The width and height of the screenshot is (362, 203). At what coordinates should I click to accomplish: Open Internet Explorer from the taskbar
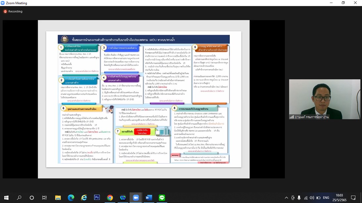[x=84, y=198]
